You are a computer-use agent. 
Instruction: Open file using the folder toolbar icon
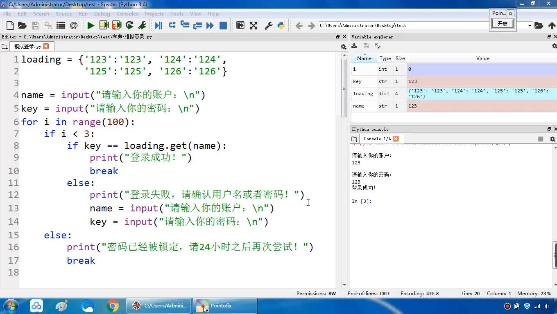pyautogui.click(x=23, y=26)
